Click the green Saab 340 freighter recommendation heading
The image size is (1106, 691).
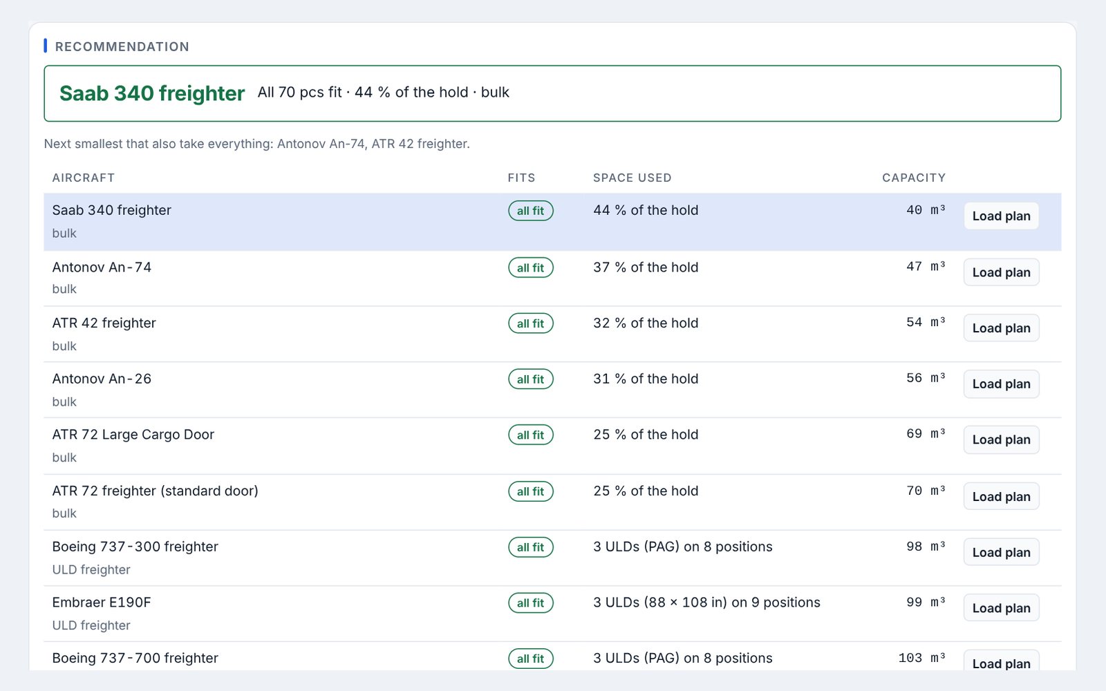(x=152, y=93)
